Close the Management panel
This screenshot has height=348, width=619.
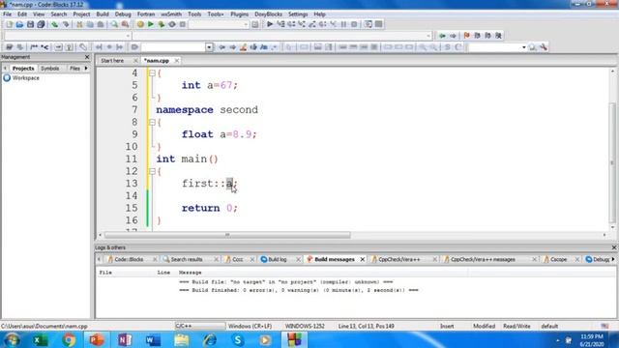coord(87,57)
